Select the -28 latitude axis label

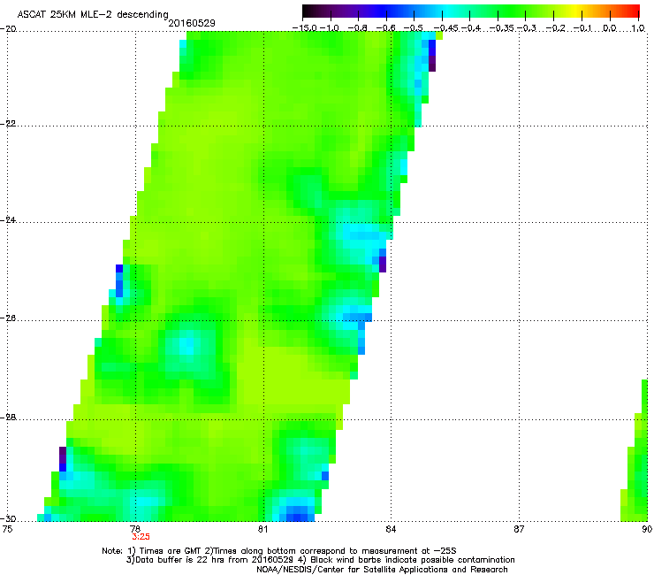[8, 417]
